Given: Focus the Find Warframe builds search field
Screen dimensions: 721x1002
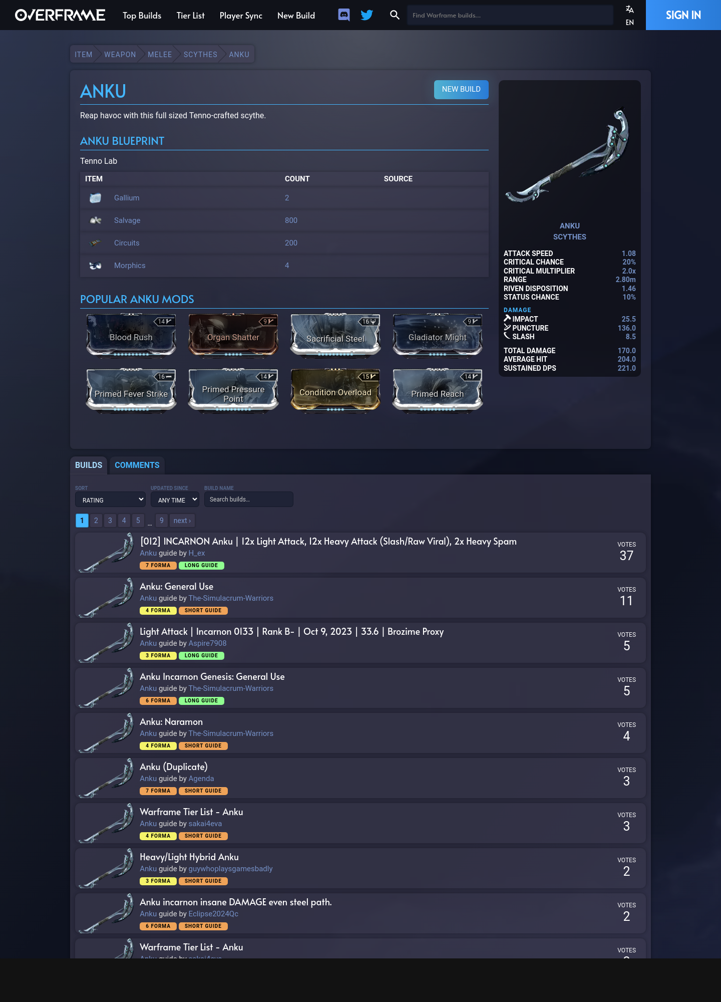Looking at the screenshot, I should (x=510, y=15).
